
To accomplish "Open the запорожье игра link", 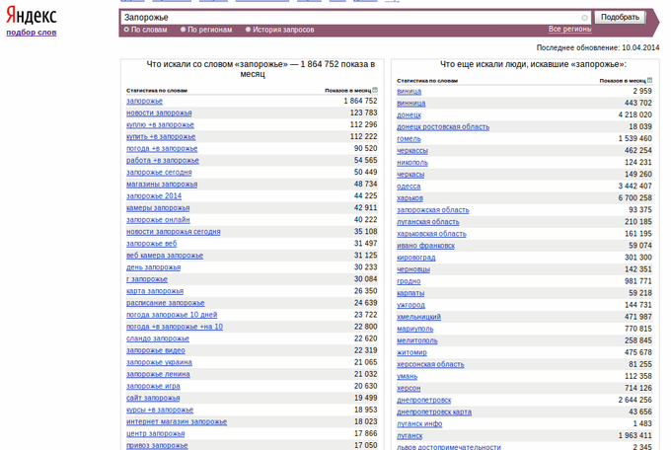I will pos(153,386).
